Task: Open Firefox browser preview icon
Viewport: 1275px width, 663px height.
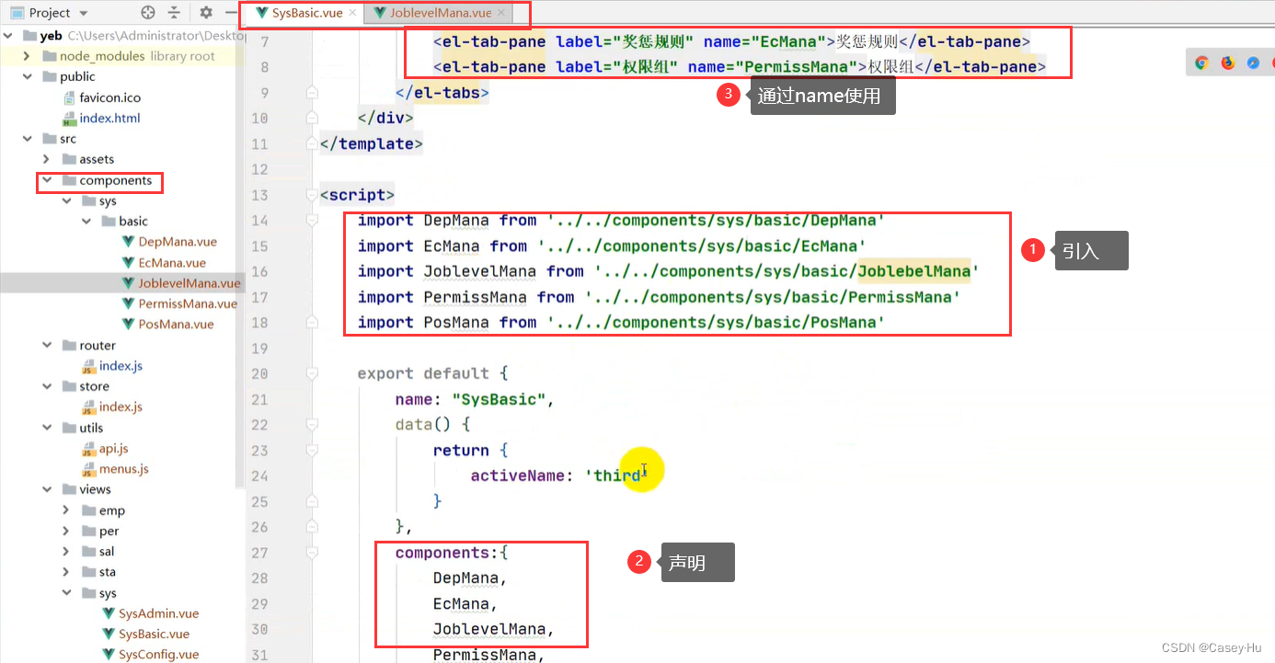Action: point(1227,62)
